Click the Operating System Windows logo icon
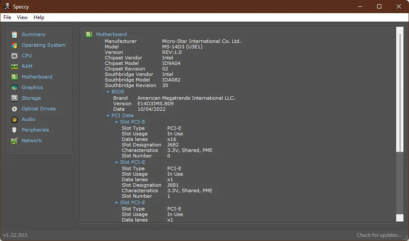The width and height of the screenshot is (409, 241). pyautogui.click(x=14, y=45)
